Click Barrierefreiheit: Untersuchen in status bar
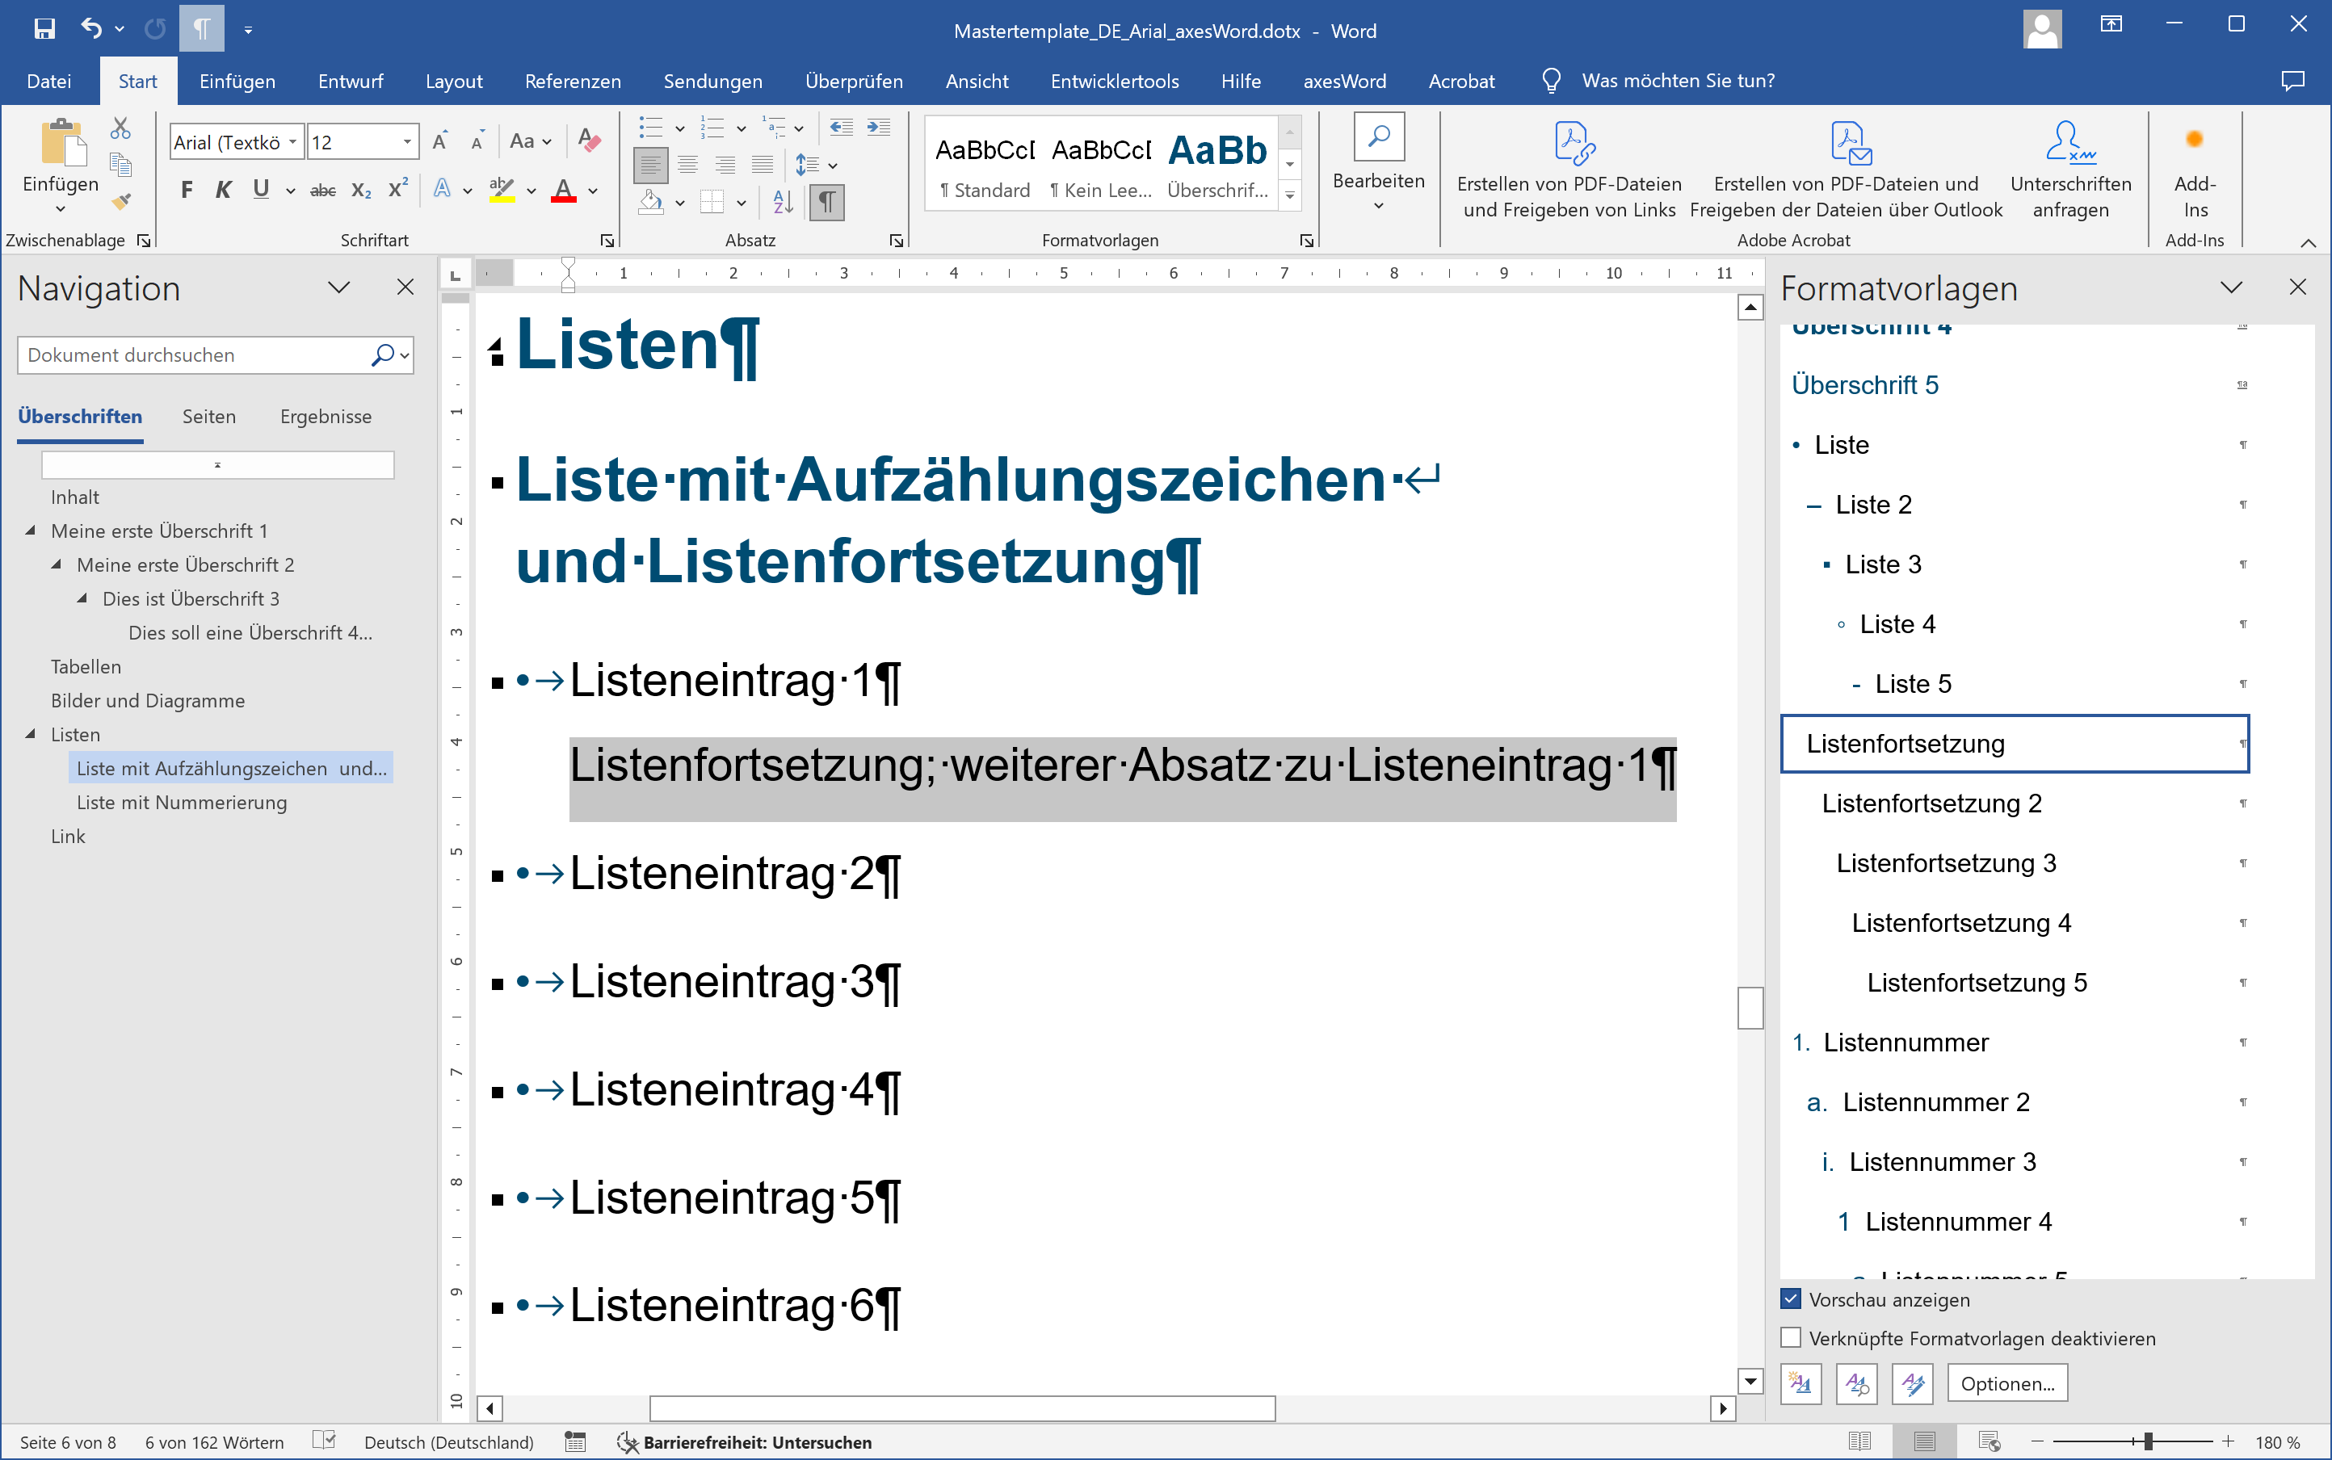 point(745,1441)
